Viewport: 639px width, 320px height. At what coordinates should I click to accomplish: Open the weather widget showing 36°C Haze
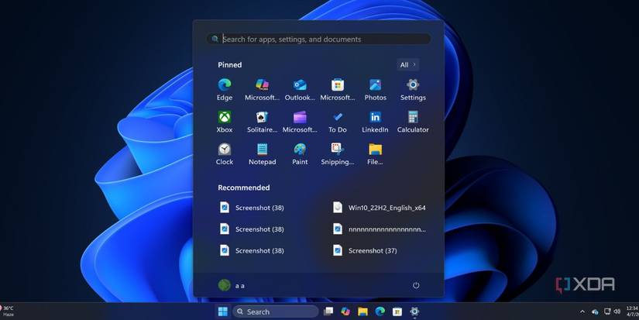pyautogui.click(x=7, y=311)
